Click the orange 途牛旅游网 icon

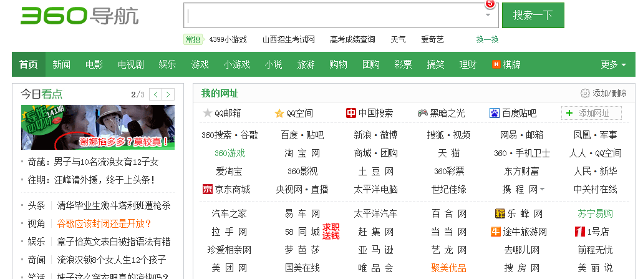496,232
